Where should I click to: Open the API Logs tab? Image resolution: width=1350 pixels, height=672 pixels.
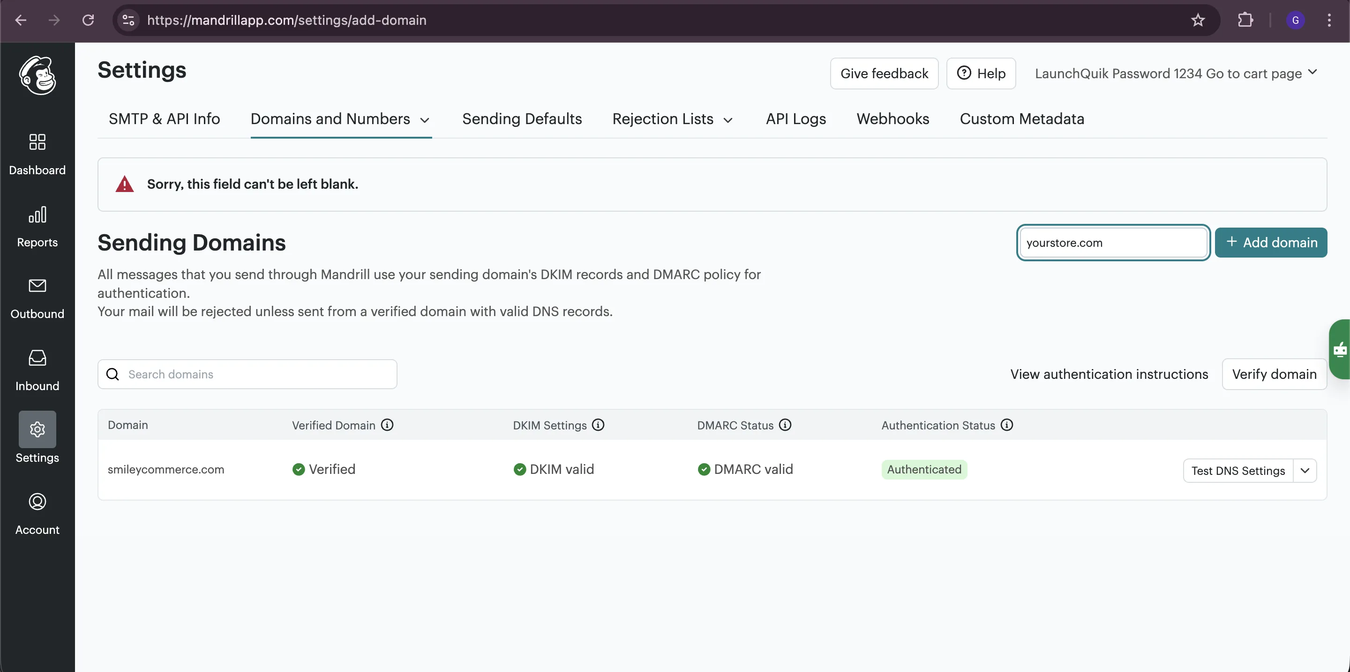[795, 119]
